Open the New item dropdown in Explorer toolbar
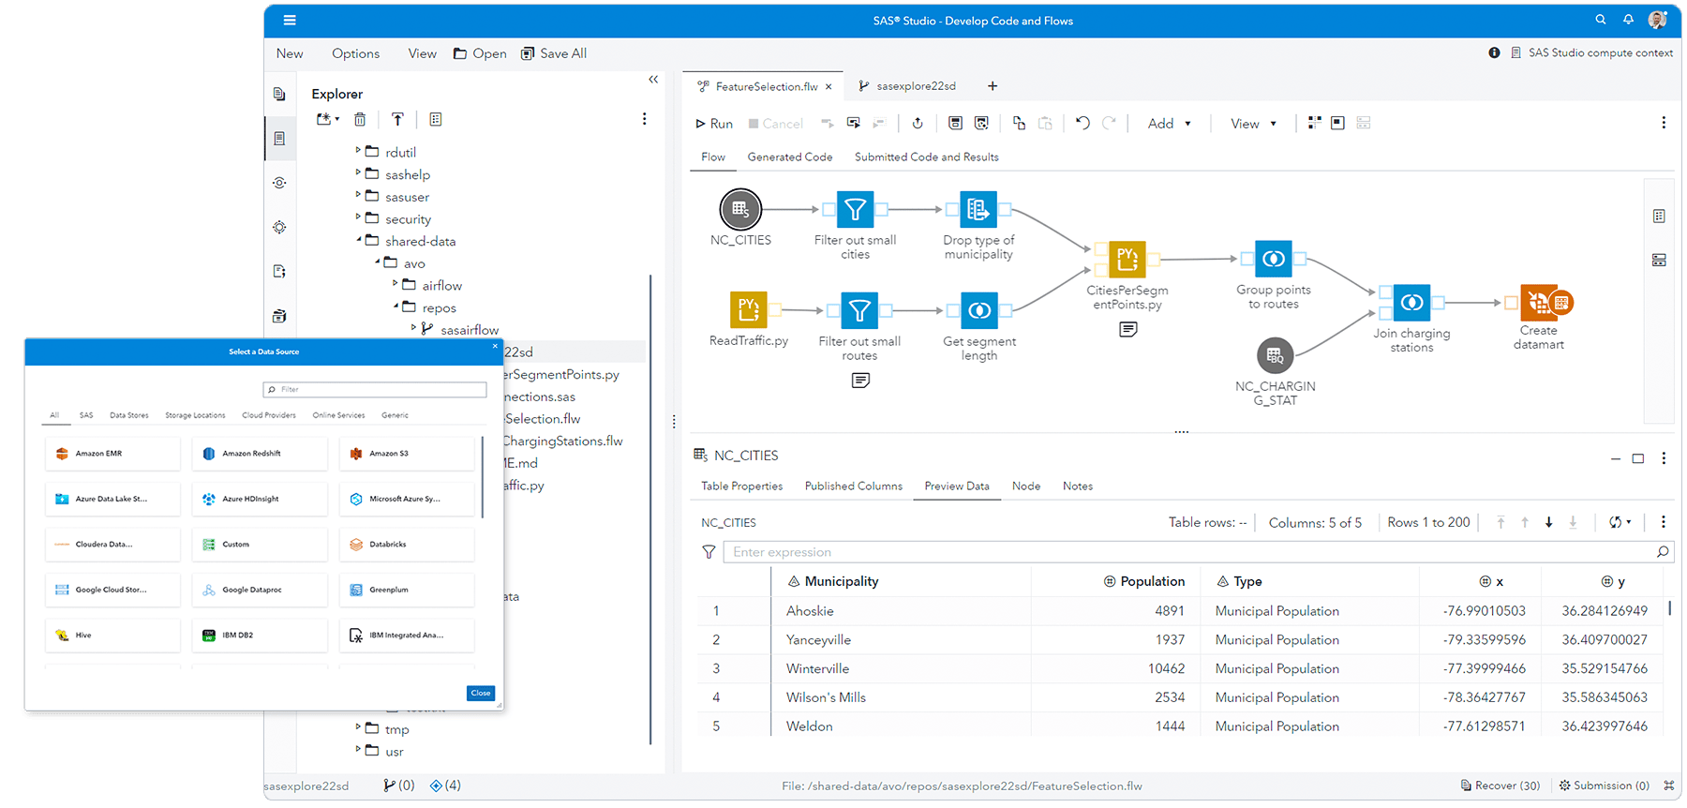1687x808 pixels. click(x=327, y=119)
